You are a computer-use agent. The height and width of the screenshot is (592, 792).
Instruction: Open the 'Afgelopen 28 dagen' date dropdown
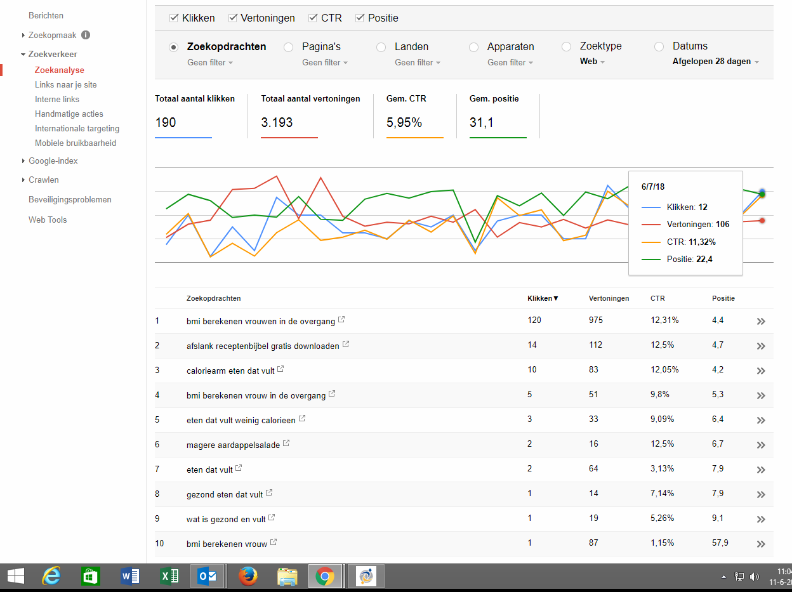[x=716, y=62]
